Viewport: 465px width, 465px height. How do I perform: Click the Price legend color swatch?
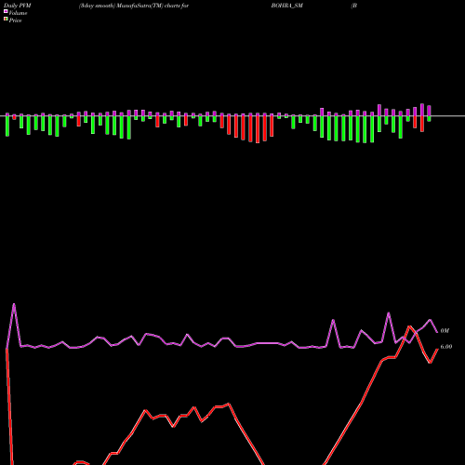coord(6,20)
